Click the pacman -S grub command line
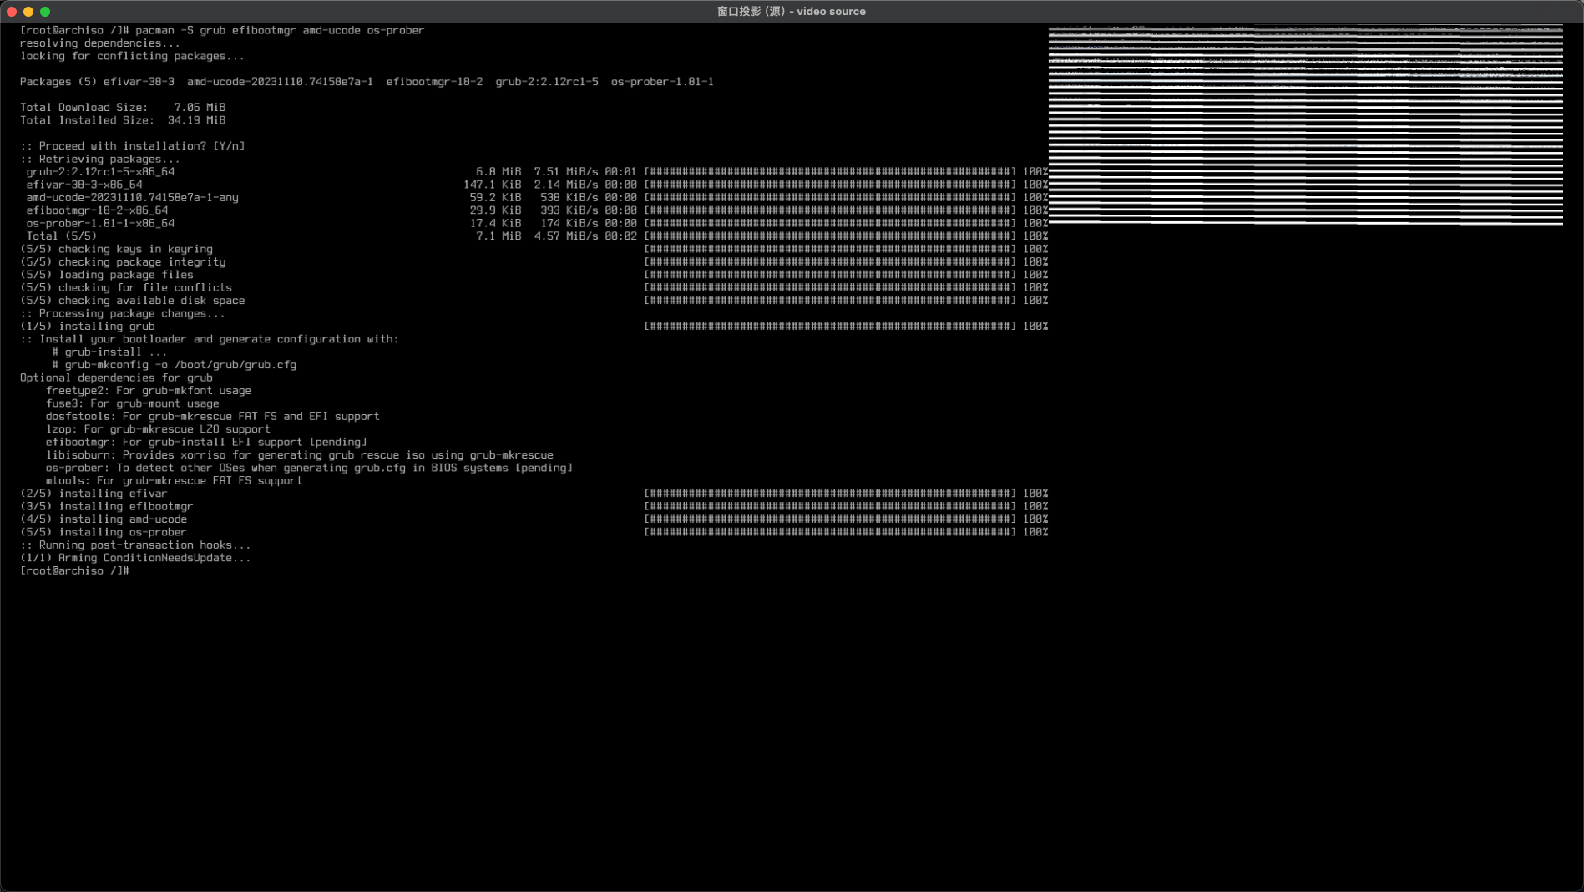The width and height of the screenshot is (1584, 892). pyautogui.click(x=222, y=31)
